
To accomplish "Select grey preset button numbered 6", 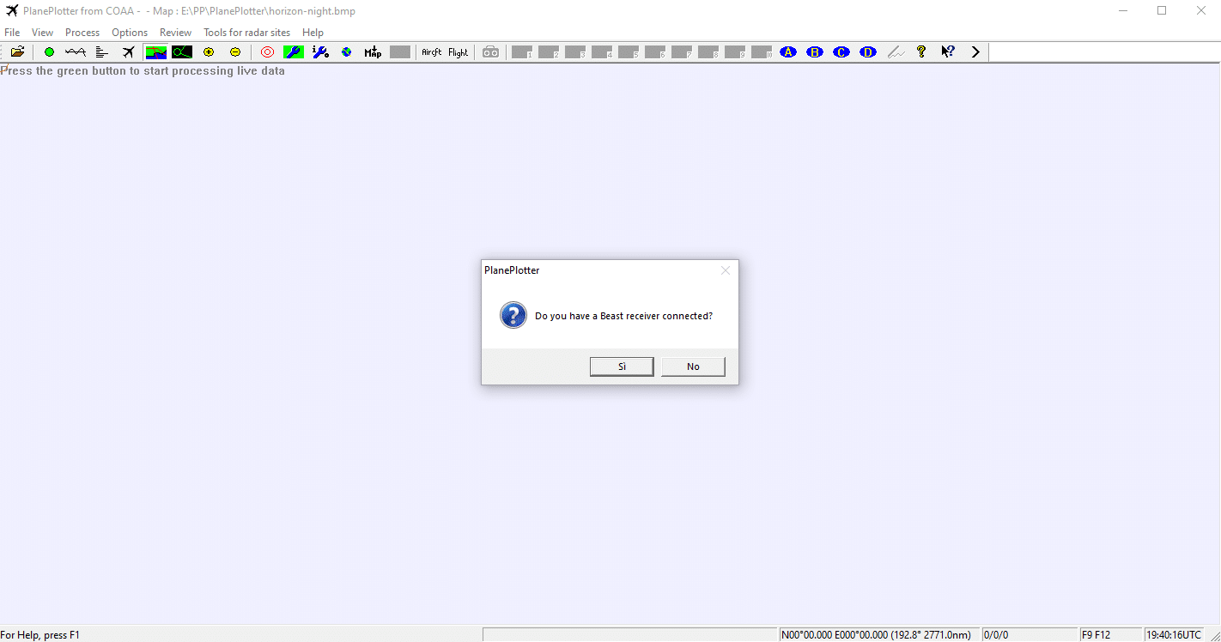I will pyautogui.click(x=655, y=52).
